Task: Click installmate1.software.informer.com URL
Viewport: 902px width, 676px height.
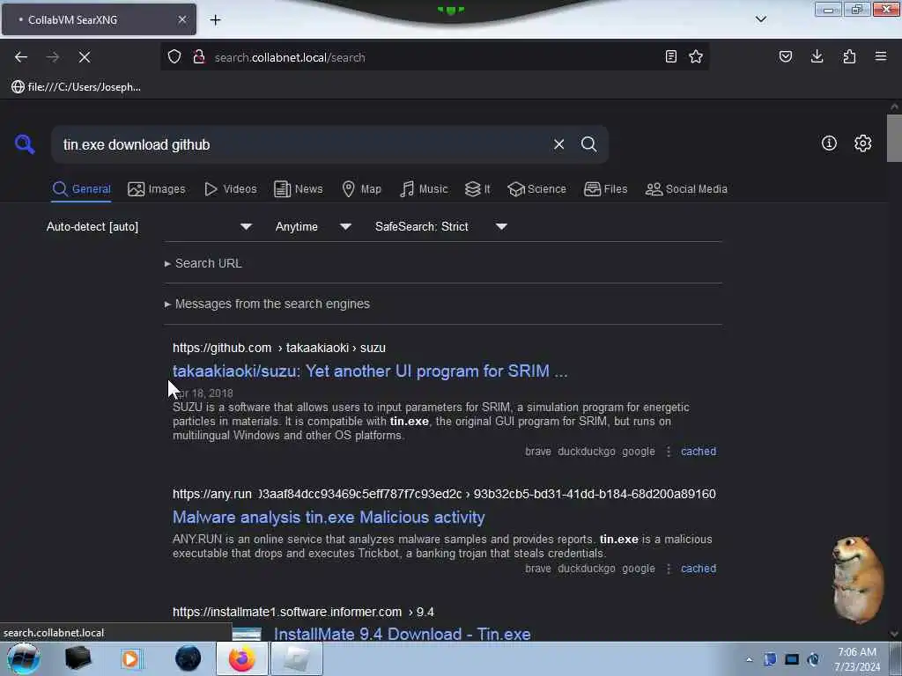Action: coord(303,612)
